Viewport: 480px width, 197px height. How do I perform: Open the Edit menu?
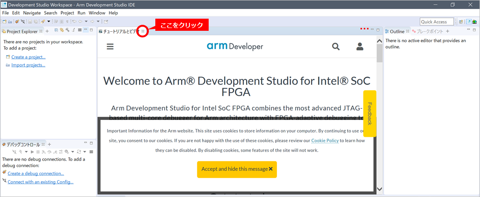click(16, 13)
